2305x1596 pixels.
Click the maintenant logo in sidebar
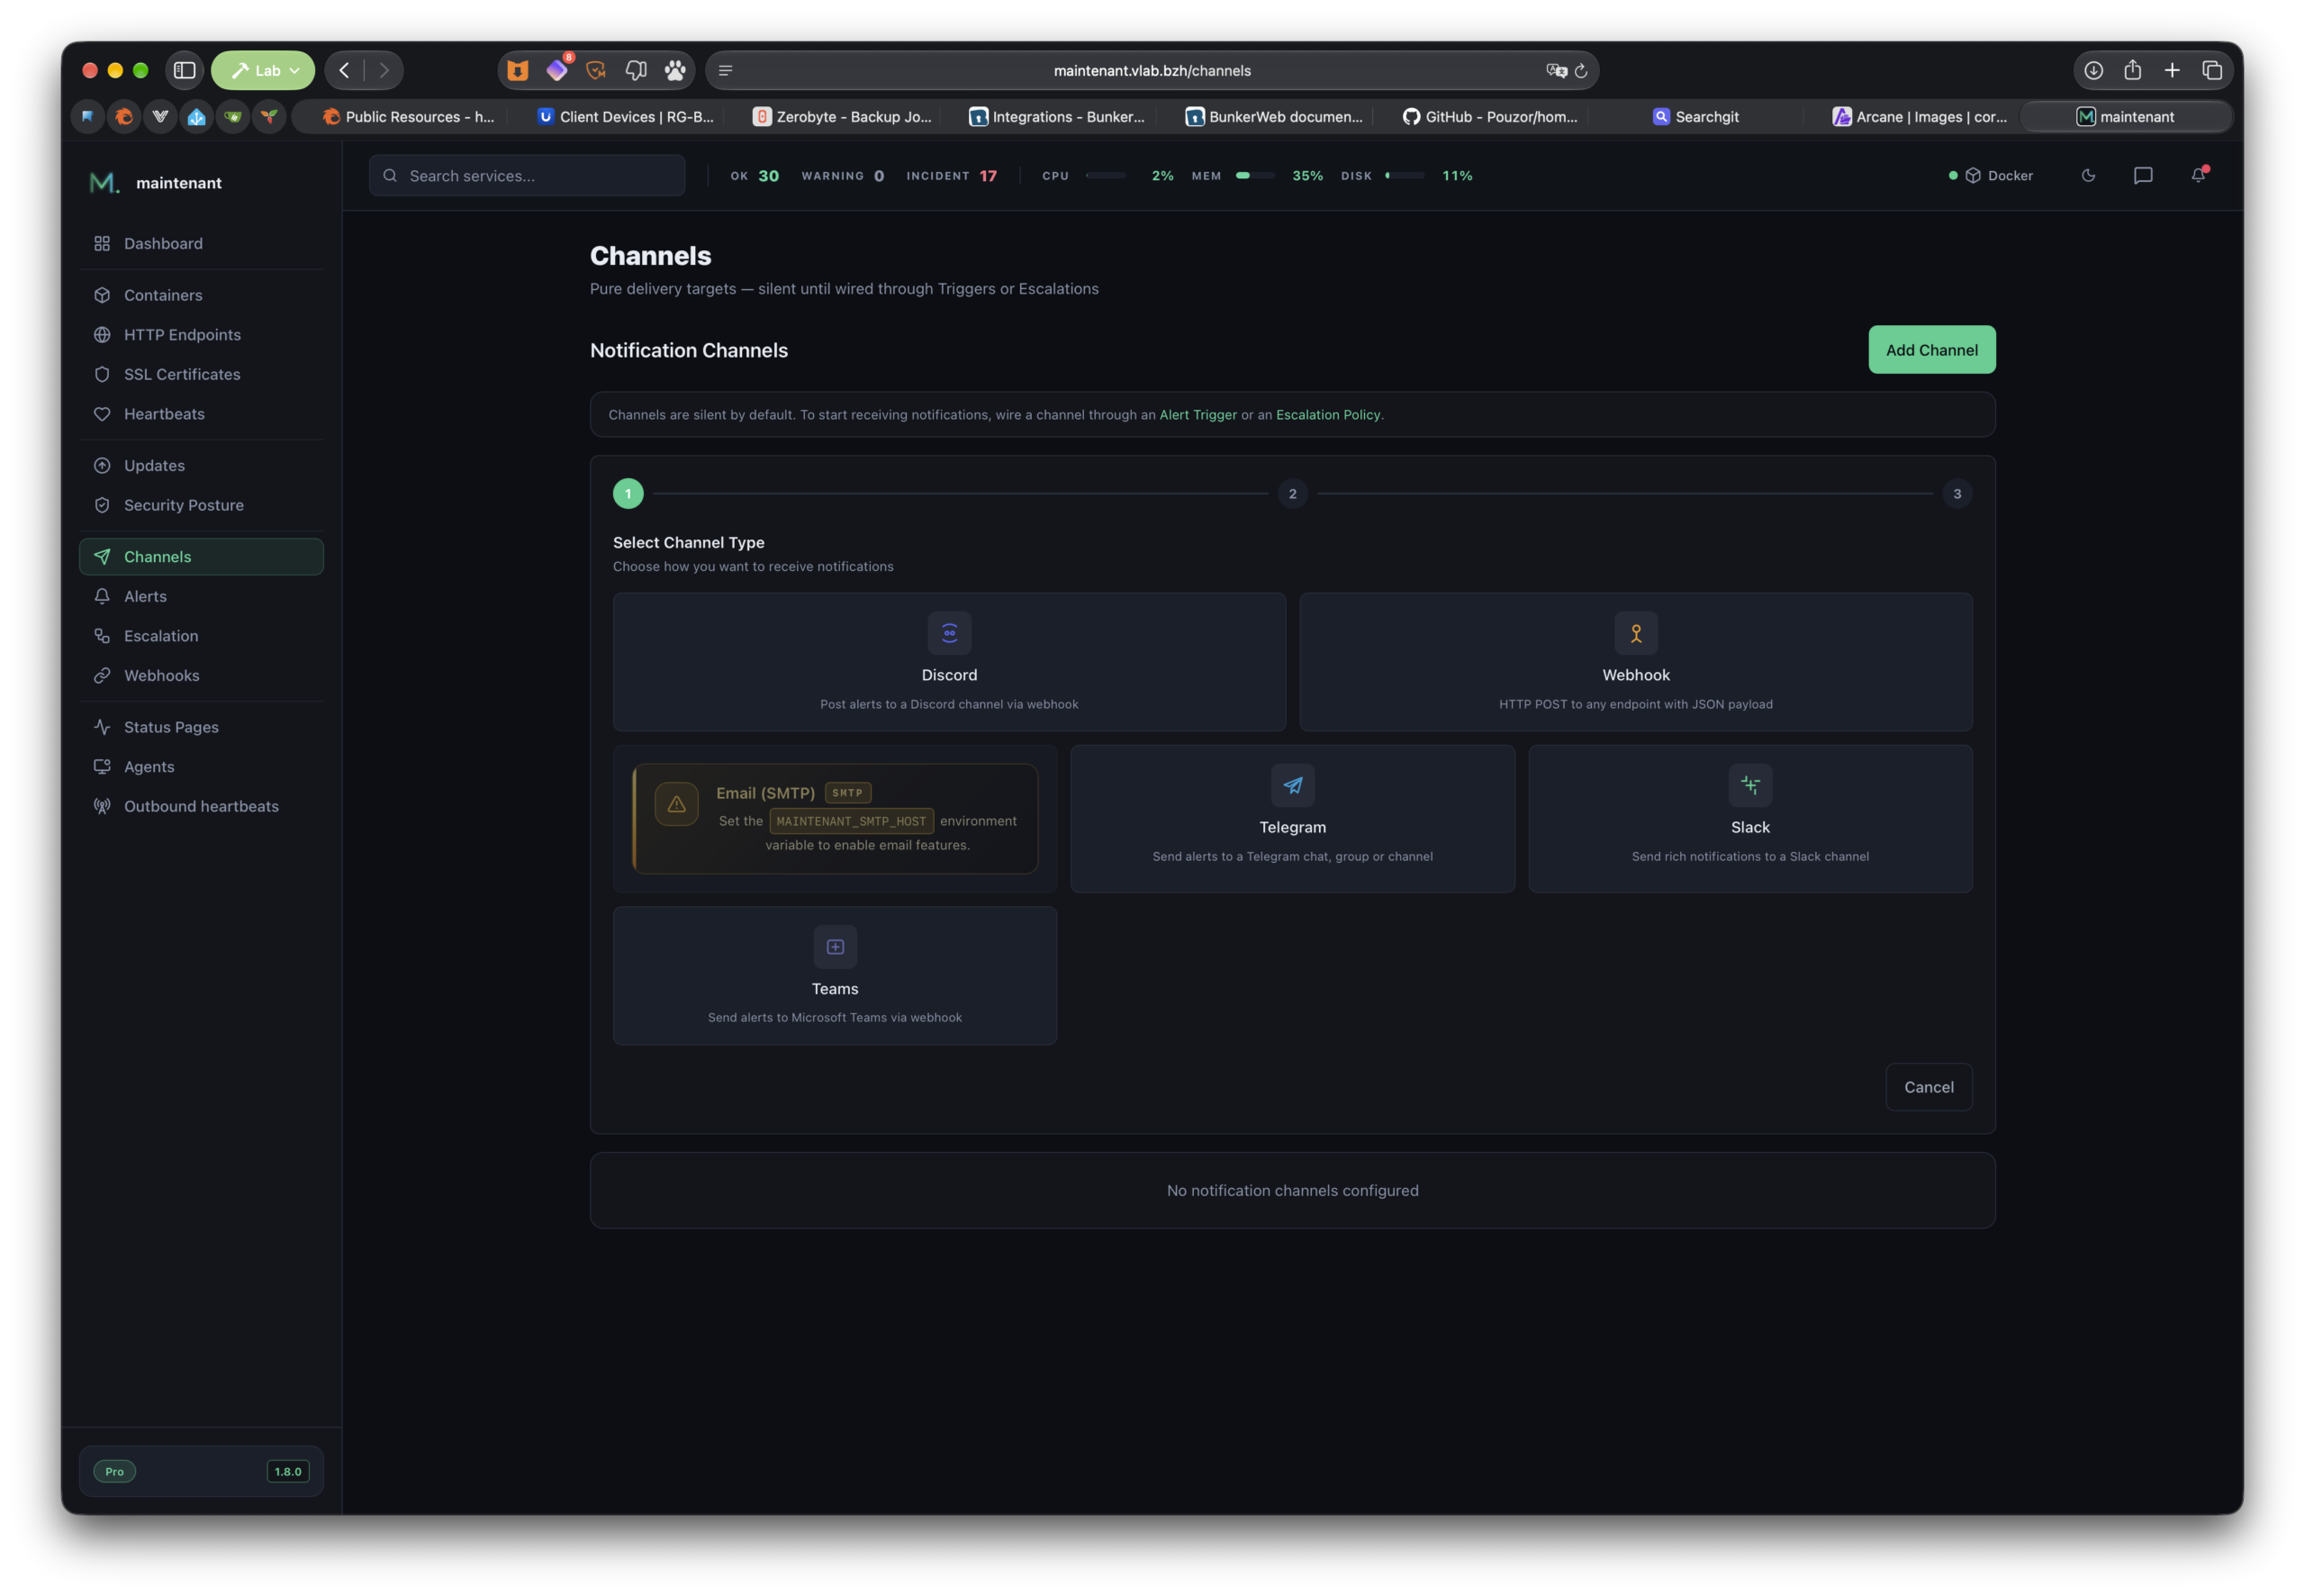104,182
